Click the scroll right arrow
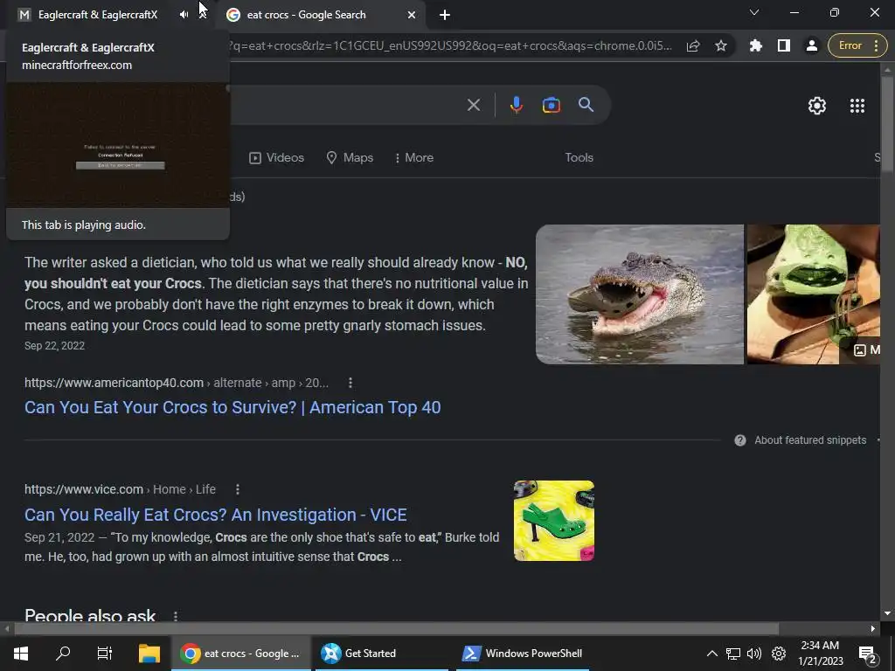Screen dimensions: 895x671 coord(873,628)
